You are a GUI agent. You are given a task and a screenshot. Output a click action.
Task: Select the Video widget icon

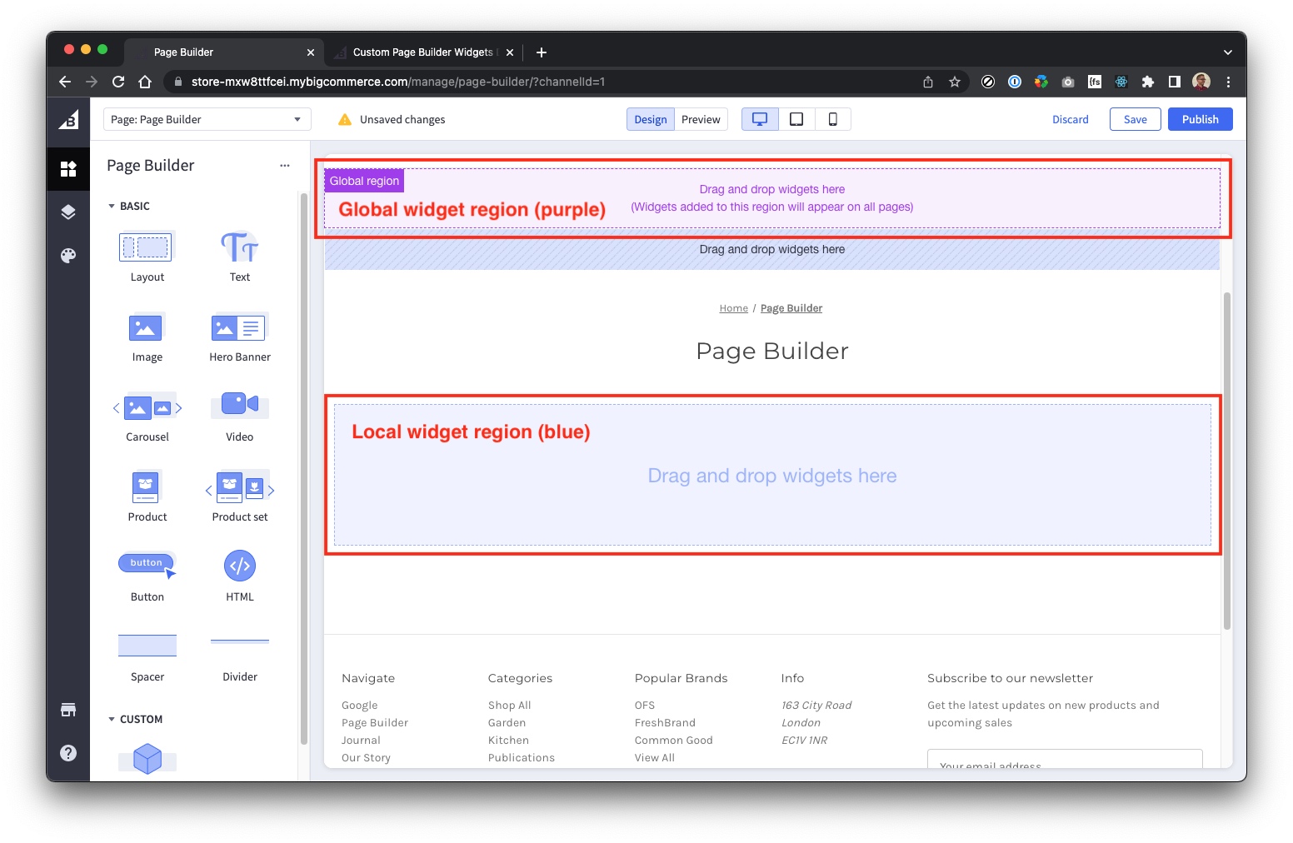[x=239, y=404]
